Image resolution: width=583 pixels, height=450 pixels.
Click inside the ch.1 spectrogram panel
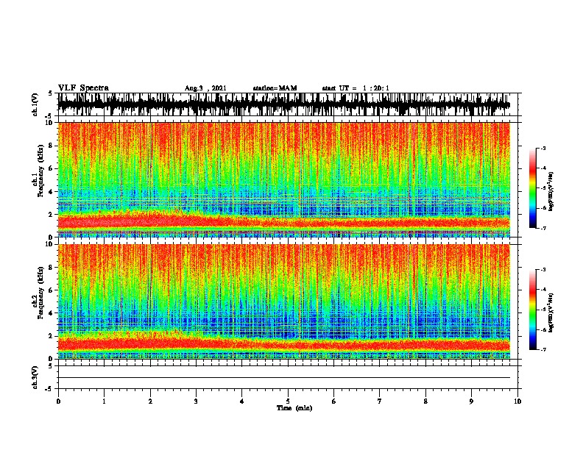tap(284, 179)
